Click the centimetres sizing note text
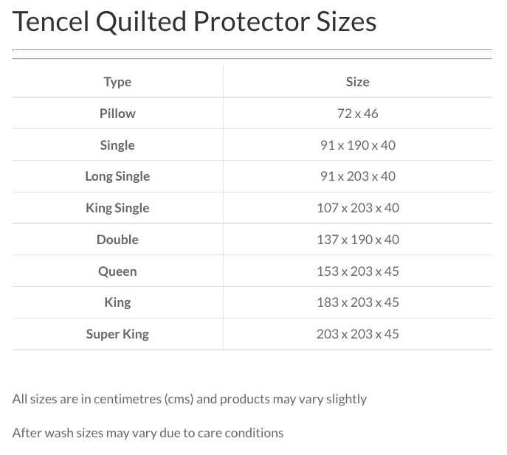Image resolution: width=507 pixels, height=455 pixels. (x=190, y=399)
